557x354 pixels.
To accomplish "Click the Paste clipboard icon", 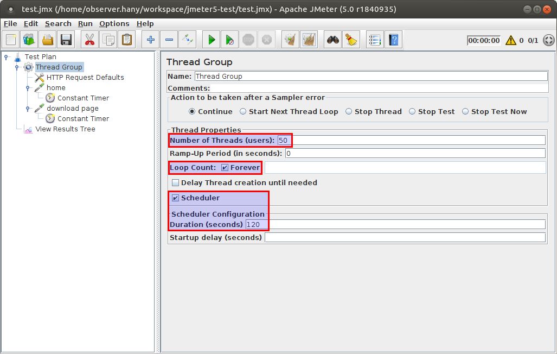I will click(126, 40).
